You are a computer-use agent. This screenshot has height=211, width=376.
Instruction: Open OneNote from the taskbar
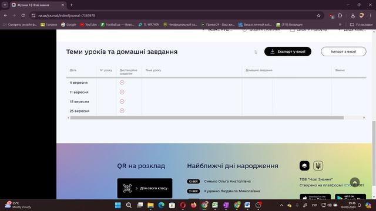[x=226, y=205]
